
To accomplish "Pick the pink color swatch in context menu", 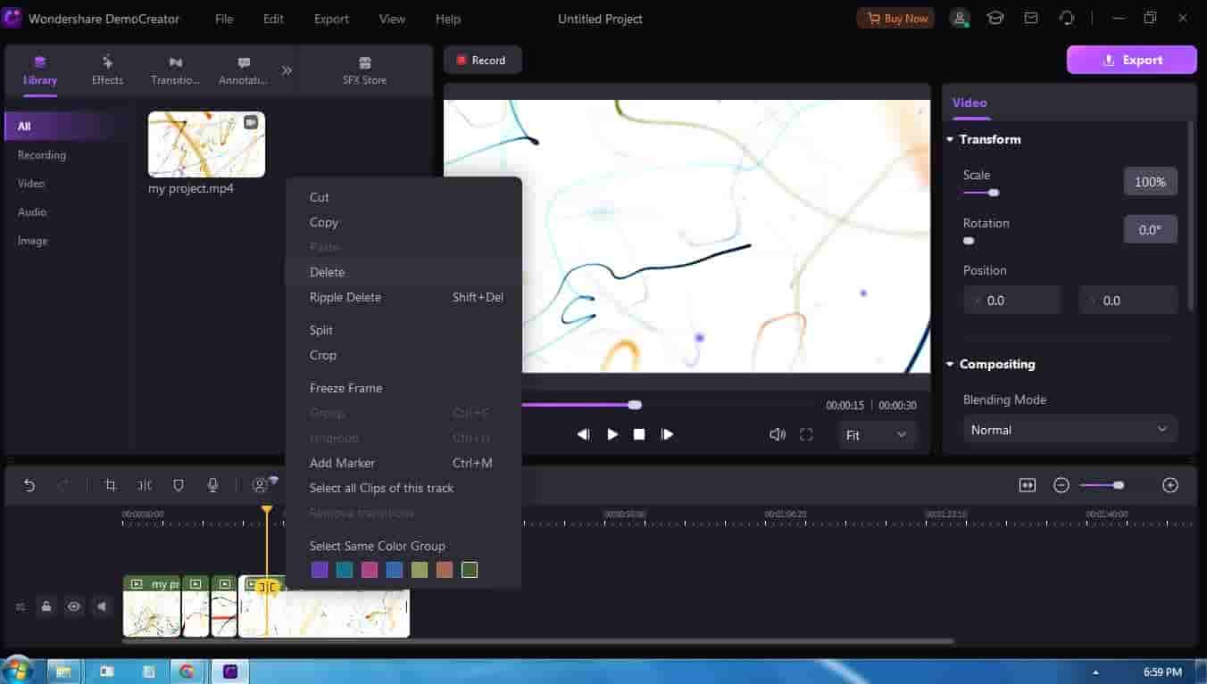I will click(x=370, y=570).
